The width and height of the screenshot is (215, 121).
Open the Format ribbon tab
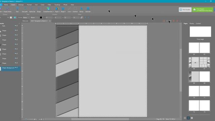(29, 5)
